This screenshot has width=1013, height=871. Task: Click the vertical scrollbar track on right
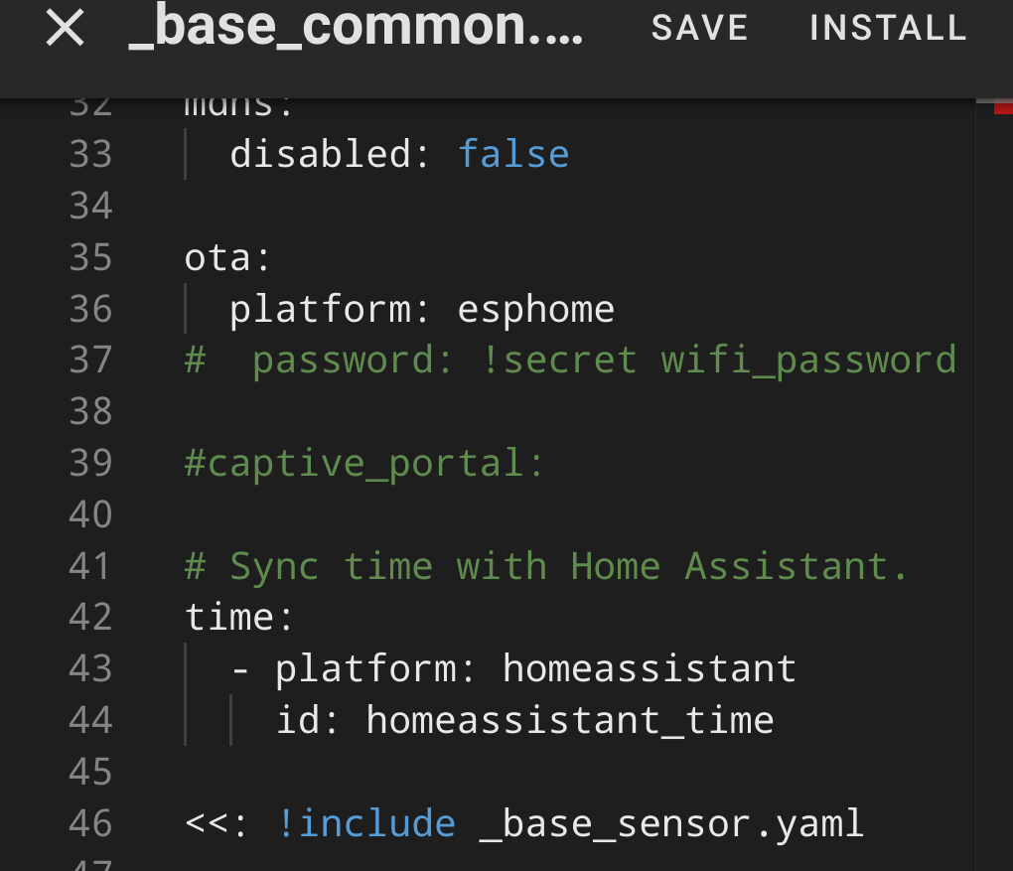pyautogui.click(x=994, y=485)
